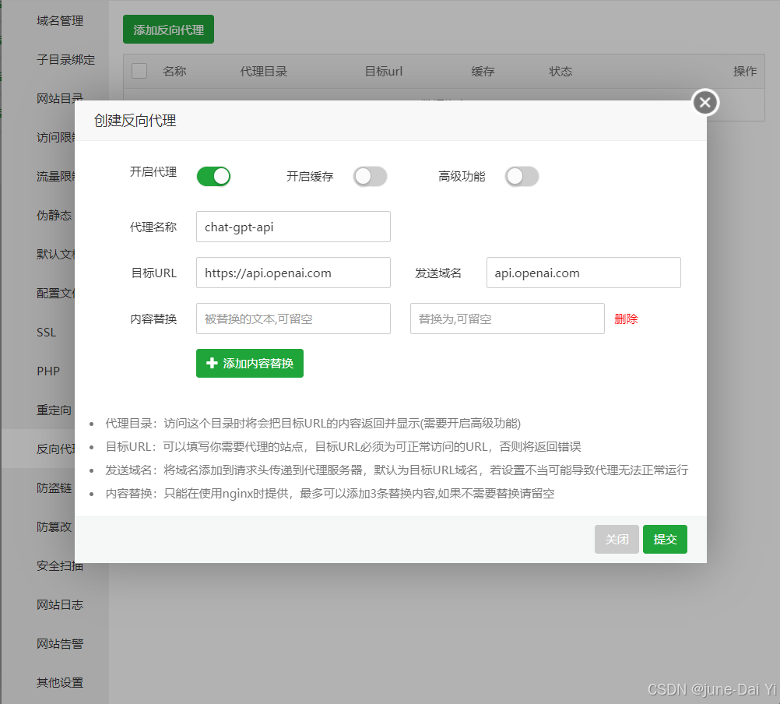Viewport: 780px width, 704px height.
Task: Open 防盗链 in the sidebar
Action: coord(54,488)
